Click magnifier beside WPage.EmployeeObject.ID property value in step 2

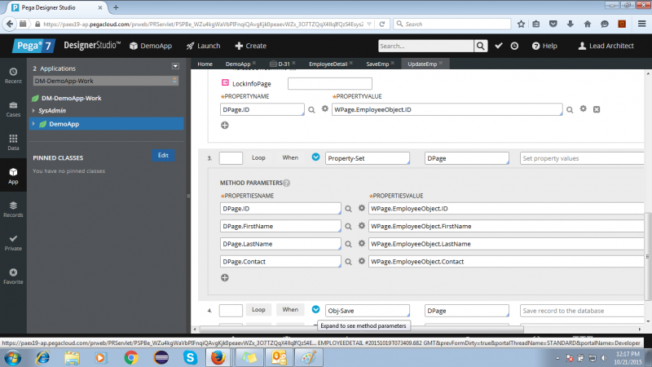coord(570,110)
